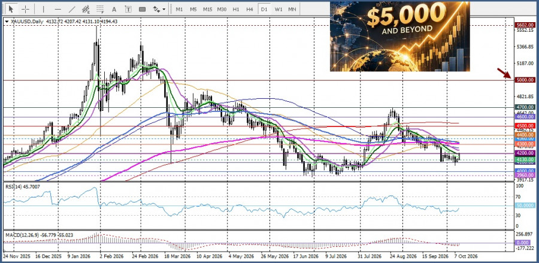Click the 9 Jan 2026 date label

80,256
